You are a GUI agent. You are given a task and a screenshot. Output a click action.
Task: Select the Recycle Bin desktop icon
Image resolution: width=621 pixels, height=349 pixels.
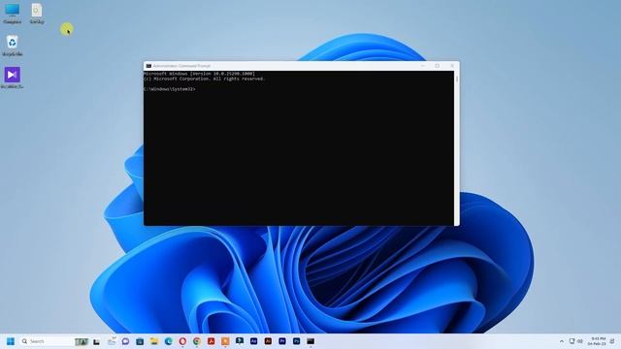(x=13, y=46)
